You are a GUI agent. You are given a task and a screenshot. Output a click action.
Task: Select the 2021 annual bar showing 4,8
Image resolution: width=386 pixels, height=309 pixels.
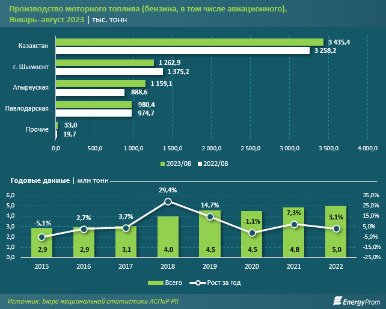[293, 233]
